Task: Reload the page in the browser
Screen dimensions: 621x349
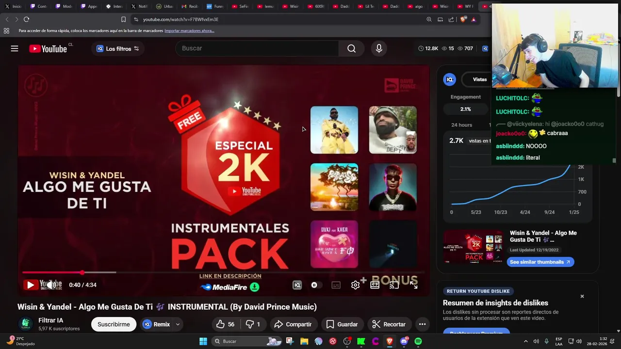Action: click(x=26, y=19)
